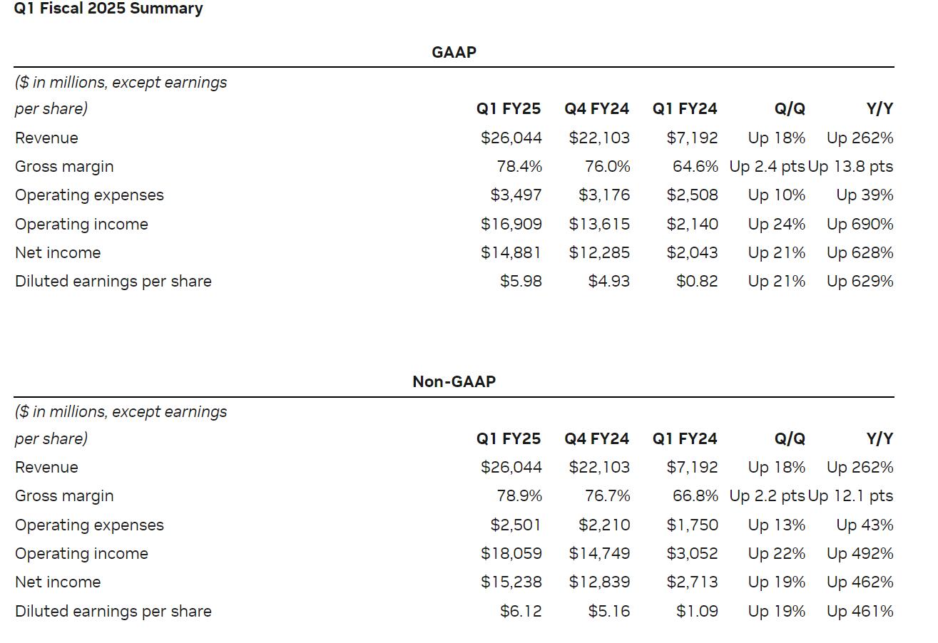Click the $3,176 operating expenses figure
The height and width of the screenshot is (643, 938).
pyautogui.click(x=604, y=195)
